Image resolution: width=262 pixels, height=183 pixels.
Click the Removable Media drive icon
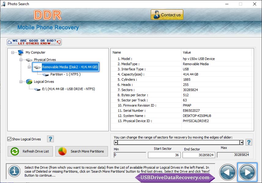[37, 67]
